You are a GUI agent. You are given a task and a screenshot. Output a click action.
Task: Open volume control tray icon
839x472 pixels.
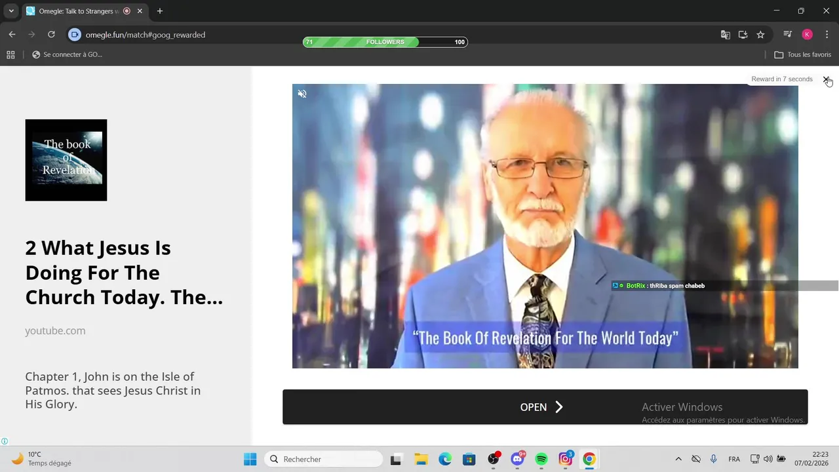point(768,459)
